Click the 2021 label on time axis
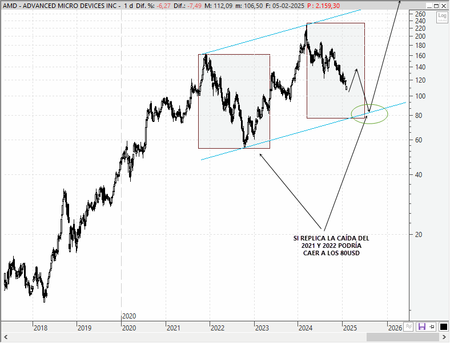Screen dimensions: 450x343 coord(174,328)
